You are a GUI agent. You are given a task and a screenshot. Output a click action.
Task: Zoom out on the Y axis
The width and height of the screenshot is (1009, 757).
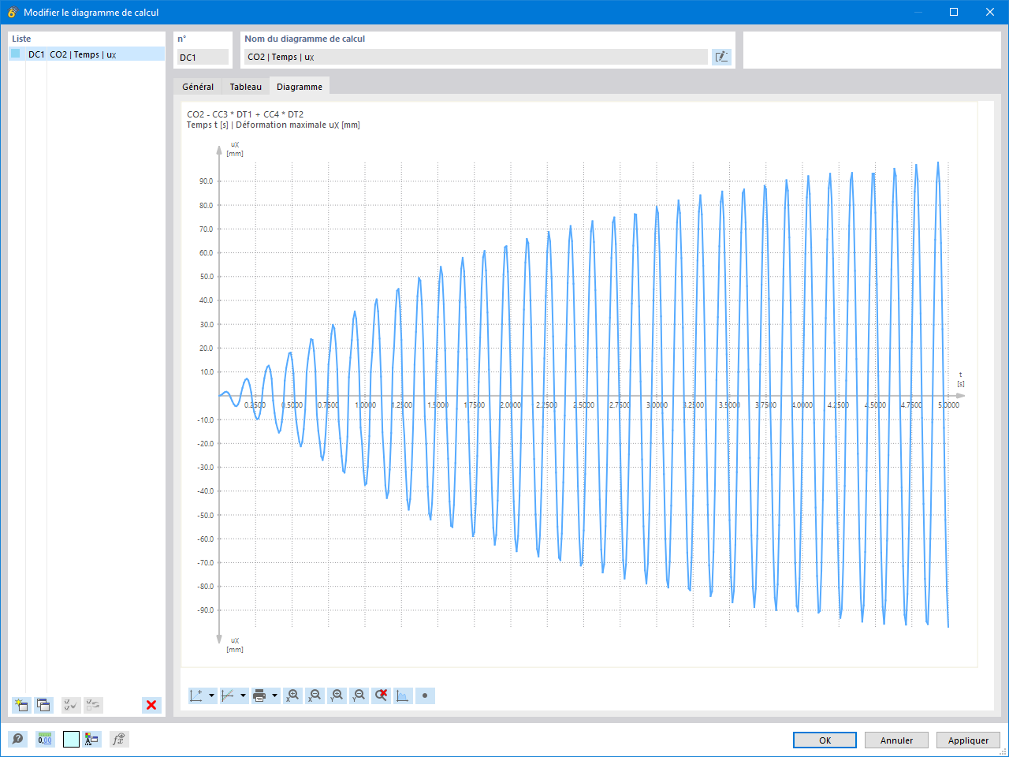click(359, 695)
